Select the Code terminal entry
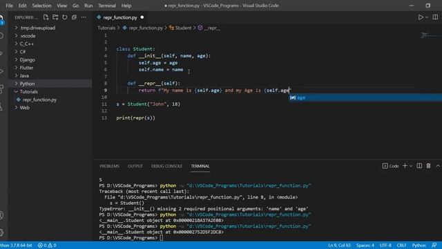The width and height of the screenshot is (442, 249). coord(390,166)
